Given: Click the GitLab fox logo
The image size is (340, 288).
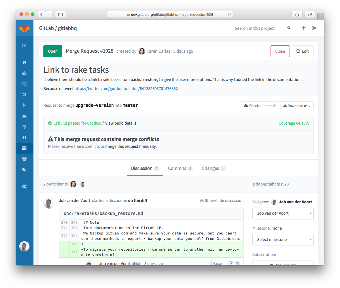Looking at the screenshot, I should [24, 28].
